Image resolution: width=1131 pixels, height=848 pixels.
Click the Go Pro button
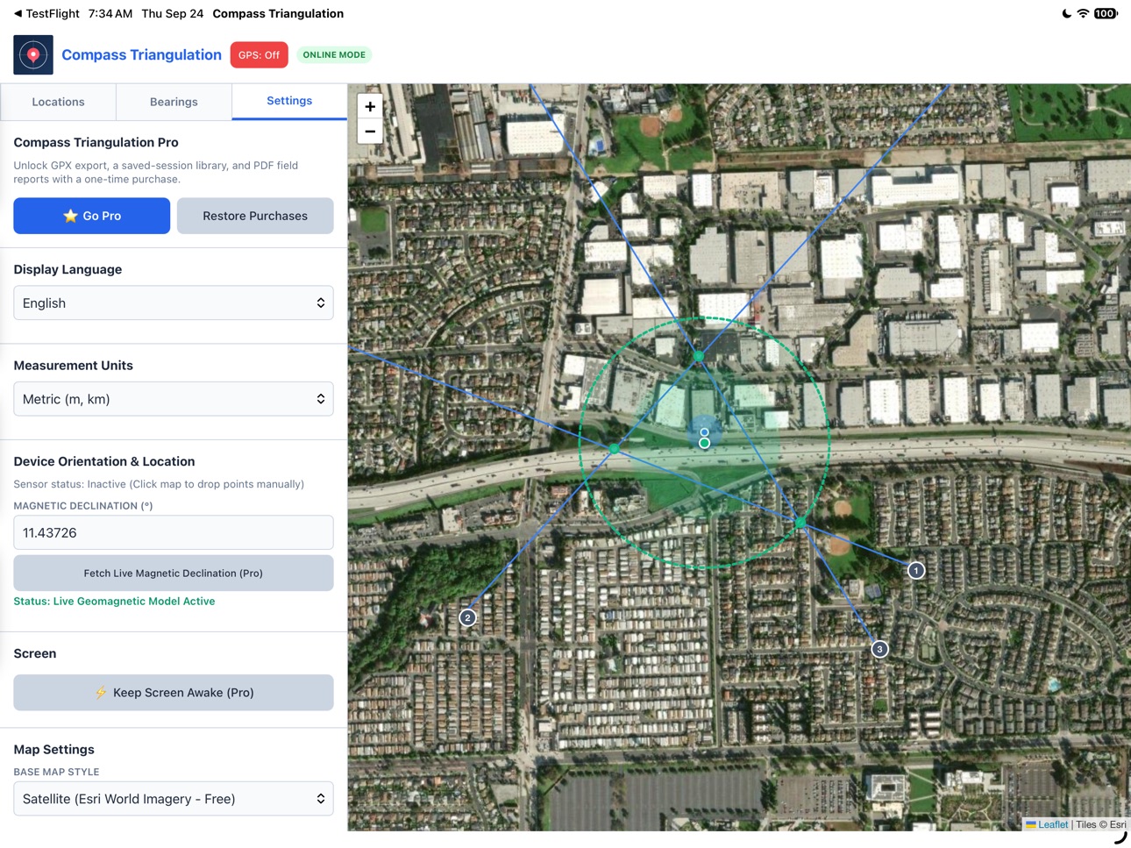(92, 216)
